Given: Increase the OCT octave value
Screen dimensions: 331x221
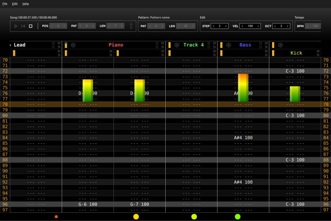Looking at the screenshot, I should 288,26.
